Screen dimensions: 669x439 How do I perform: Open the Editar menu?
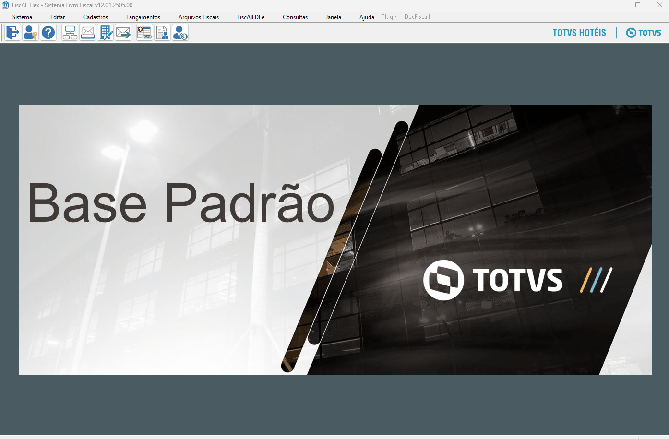pyautogui.click(x=58, y=17)
